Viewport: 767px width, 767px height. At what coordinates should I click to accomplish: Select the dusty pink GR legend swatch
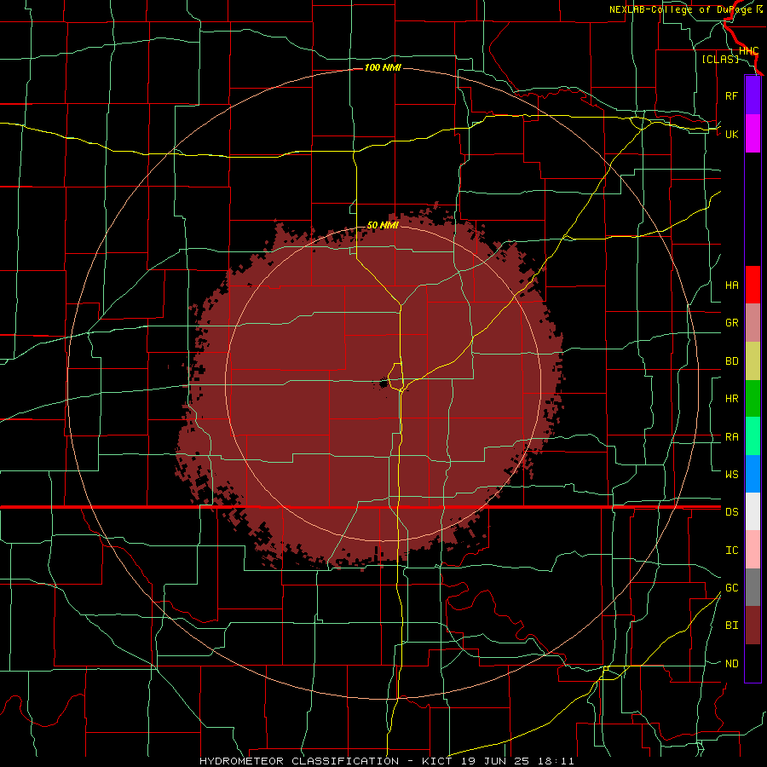click(x=753, y=323)
